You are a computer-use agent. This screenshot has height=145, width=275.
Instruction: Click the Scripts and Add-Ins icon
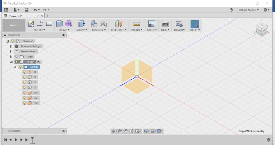pos(179,24)
